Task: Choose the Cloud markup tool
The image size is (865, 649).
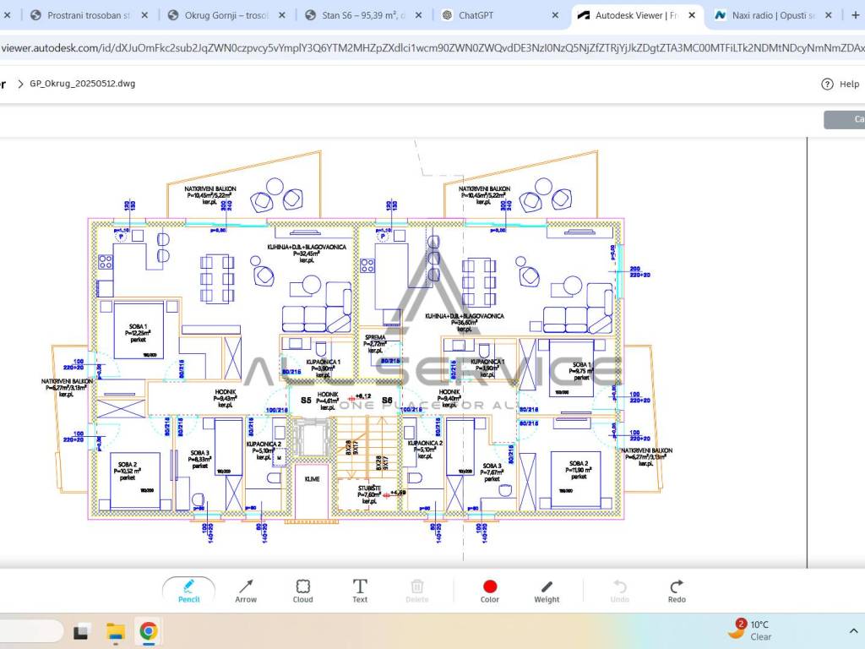Action: pos(302,590)
